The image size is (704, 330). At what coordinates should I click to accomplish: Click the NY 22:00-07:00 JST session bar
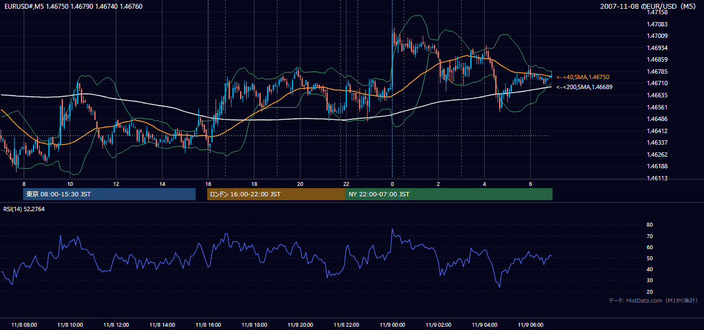pyautogui.click(x=449, y=194)
